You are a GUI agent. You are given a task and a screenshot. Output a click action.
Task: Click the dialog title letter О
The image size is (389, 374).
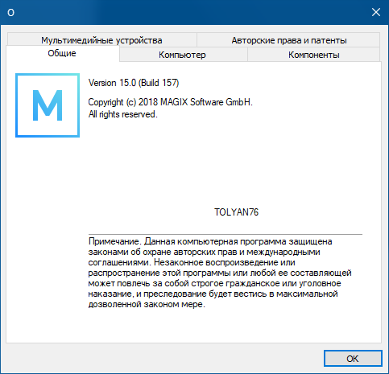[10, 13]
